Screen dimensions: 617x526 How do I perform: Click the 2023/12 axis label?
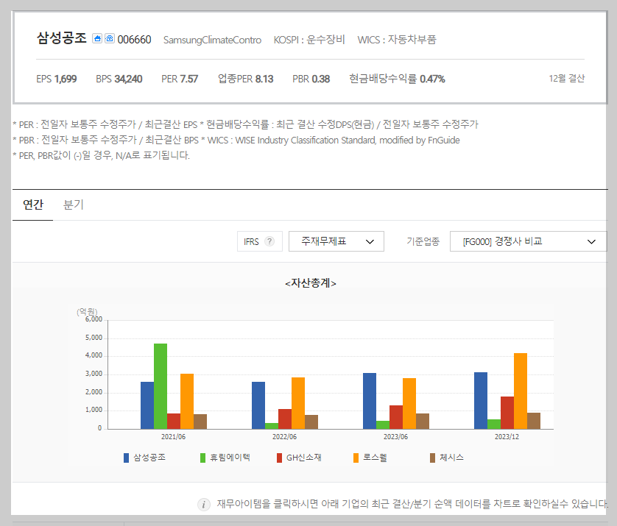[x=507, y=437]
